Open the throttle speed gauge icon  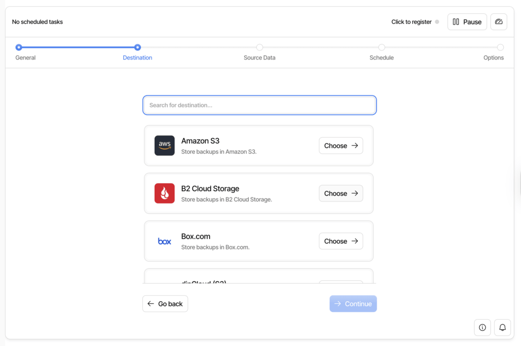point(499,21)
